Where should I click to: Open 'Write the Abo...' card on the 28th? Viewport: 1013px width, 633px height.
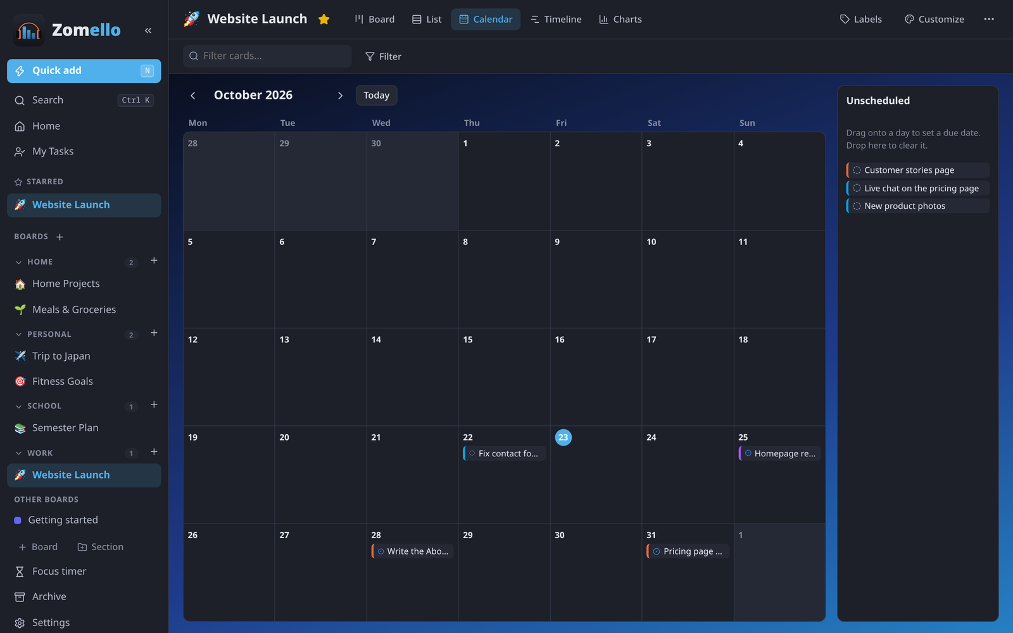point(413,551)
